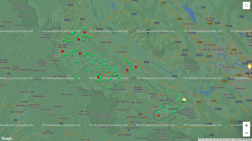Zoom out of the map
The width and height of the screenshot is (252, 141).
click(246, 133)
